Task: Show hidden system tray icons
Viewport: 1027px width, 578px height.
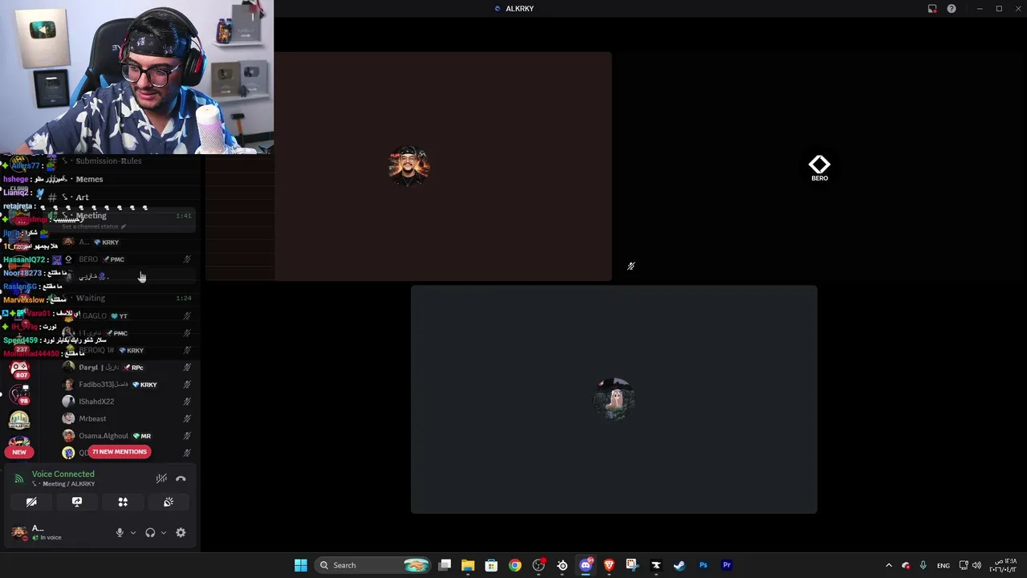Action: point(888,565)
